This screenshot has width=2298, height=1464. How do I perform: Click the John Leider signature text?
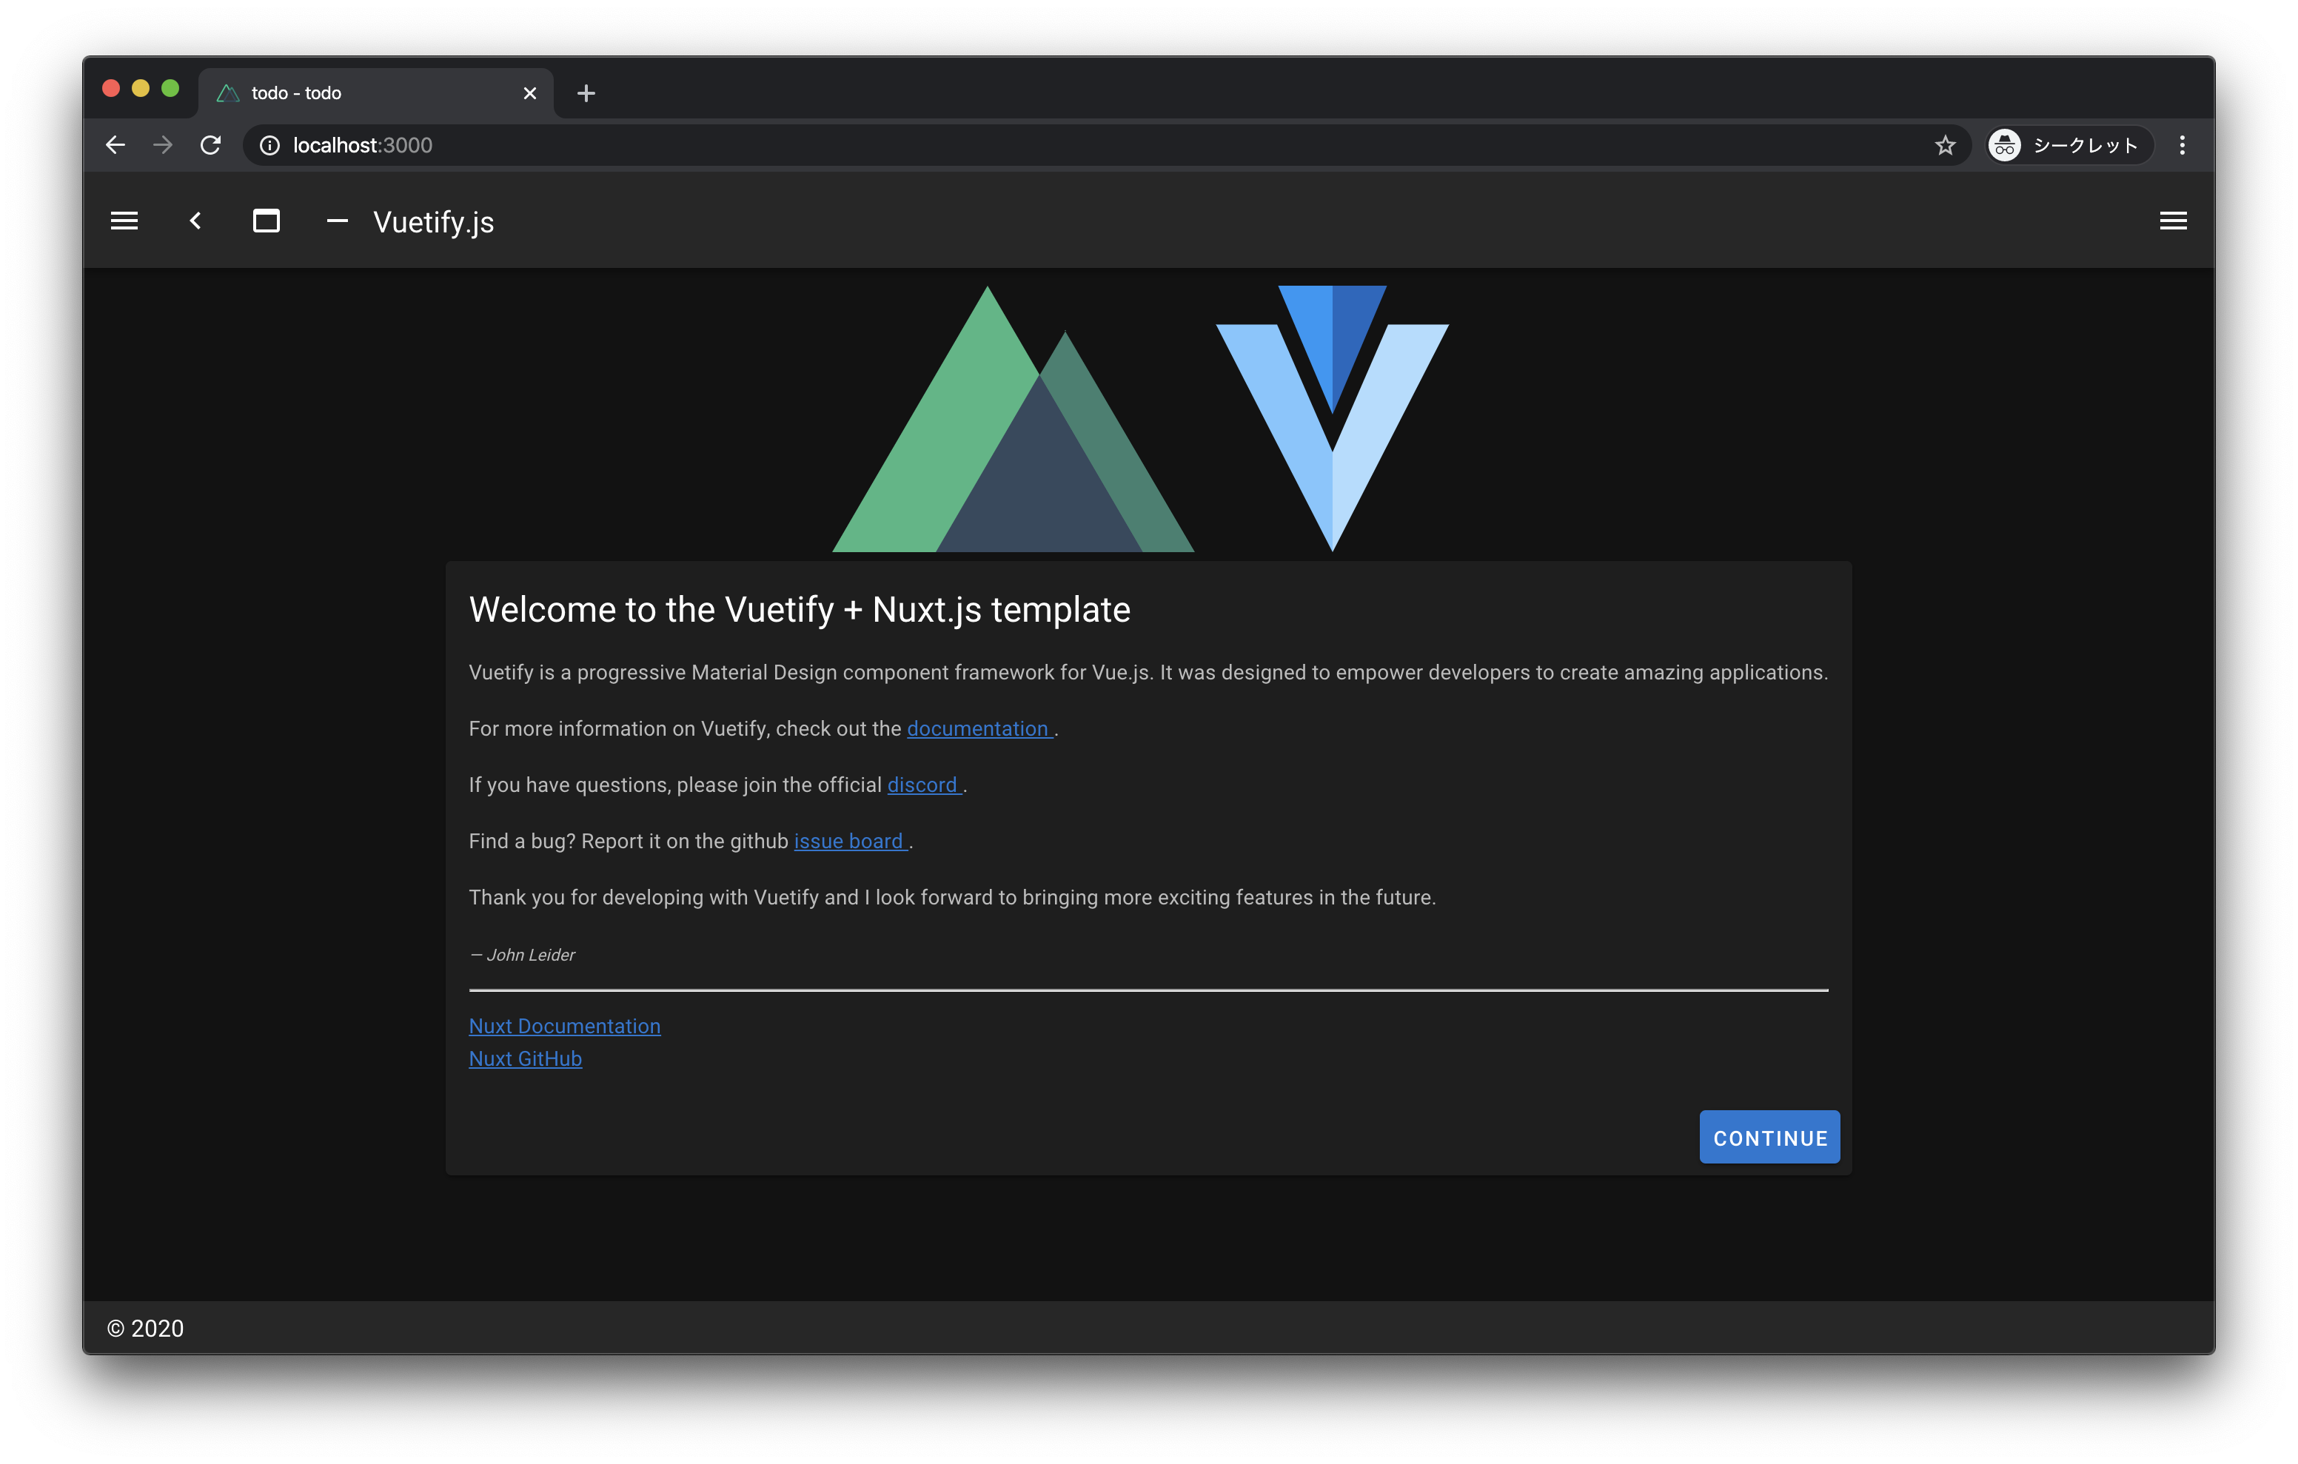tap(522, 954)
